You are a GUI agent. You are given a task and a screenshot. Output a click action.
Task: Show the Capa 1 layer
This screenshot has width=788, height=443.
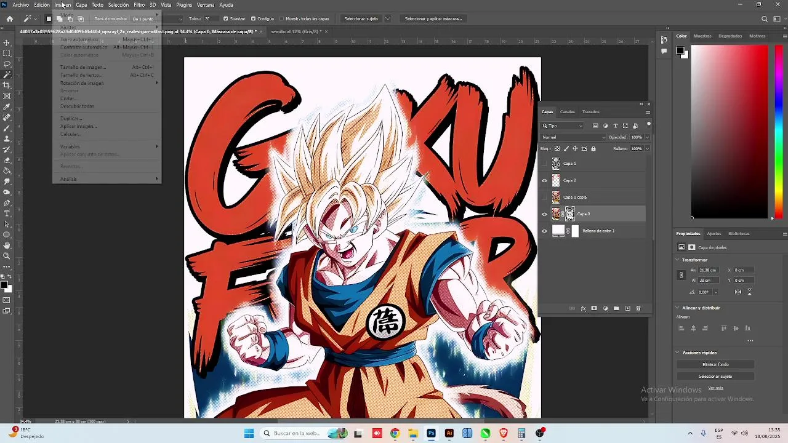[x=544, y=164]
